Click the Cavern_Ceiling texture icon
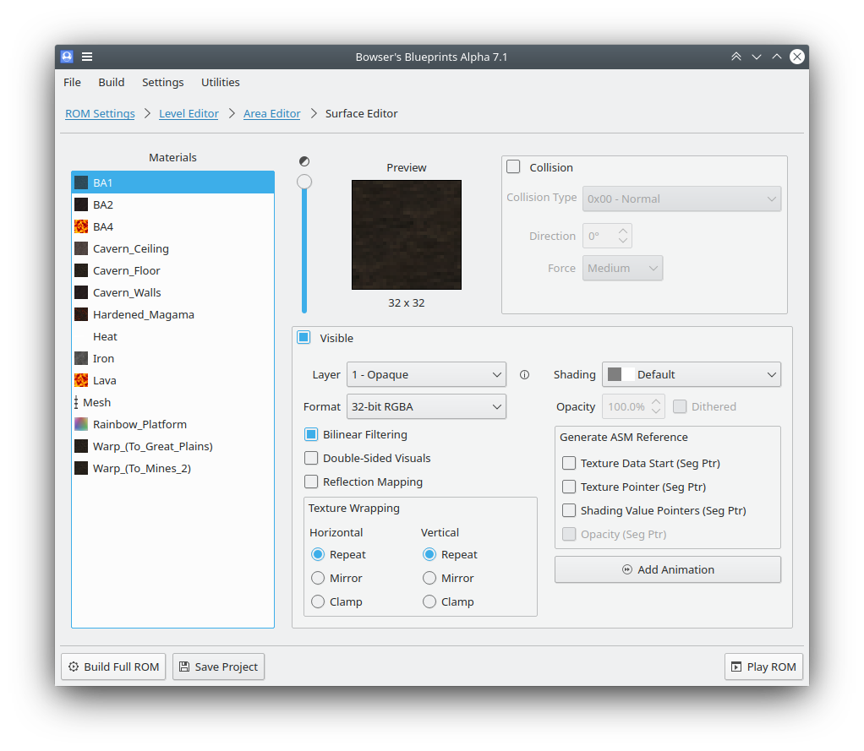This screenshot has width=864, height=751. click(x=81, y=249)
